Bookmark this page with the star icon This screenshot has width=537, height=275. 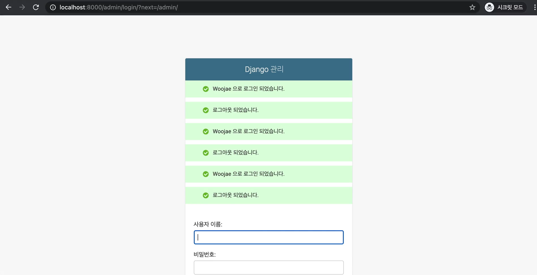pos(472,7)
